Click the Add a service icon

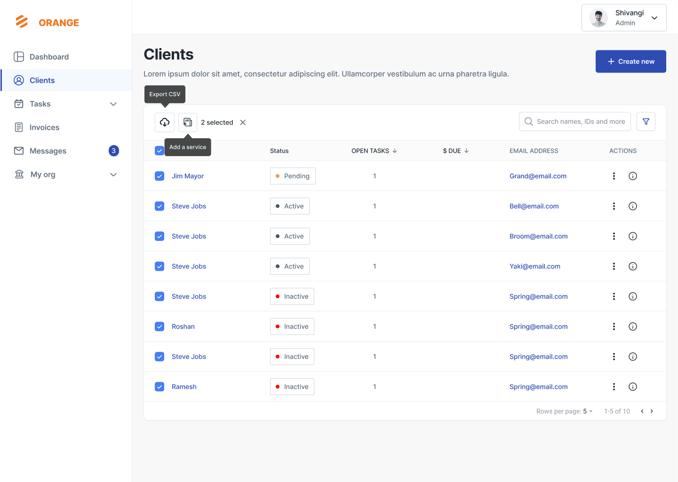(188, 122)
